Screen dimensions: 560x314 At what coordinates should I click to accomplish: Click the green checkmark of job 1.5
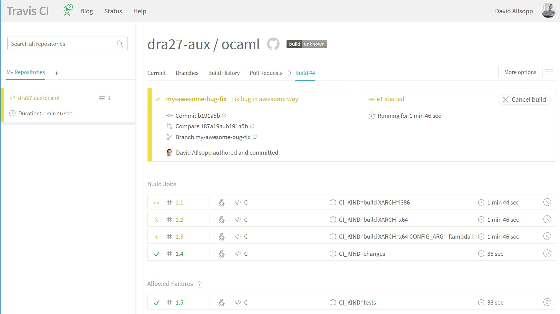157,303
